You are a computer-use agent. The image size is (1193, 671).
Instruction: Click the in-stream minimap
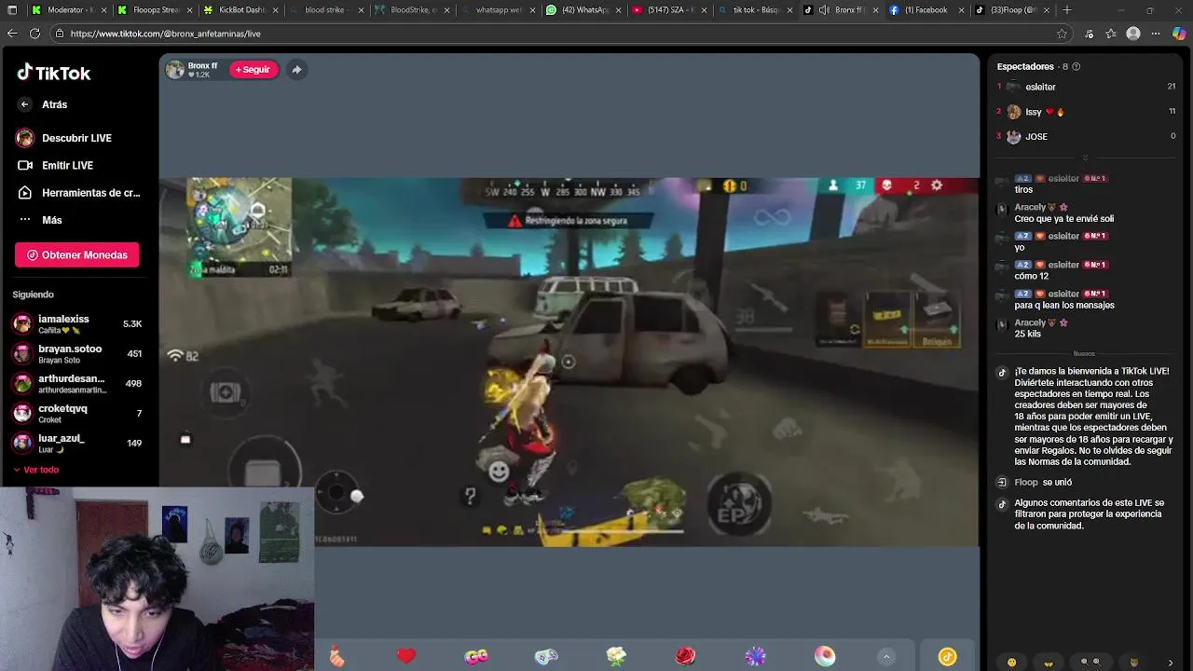[240, 226]
